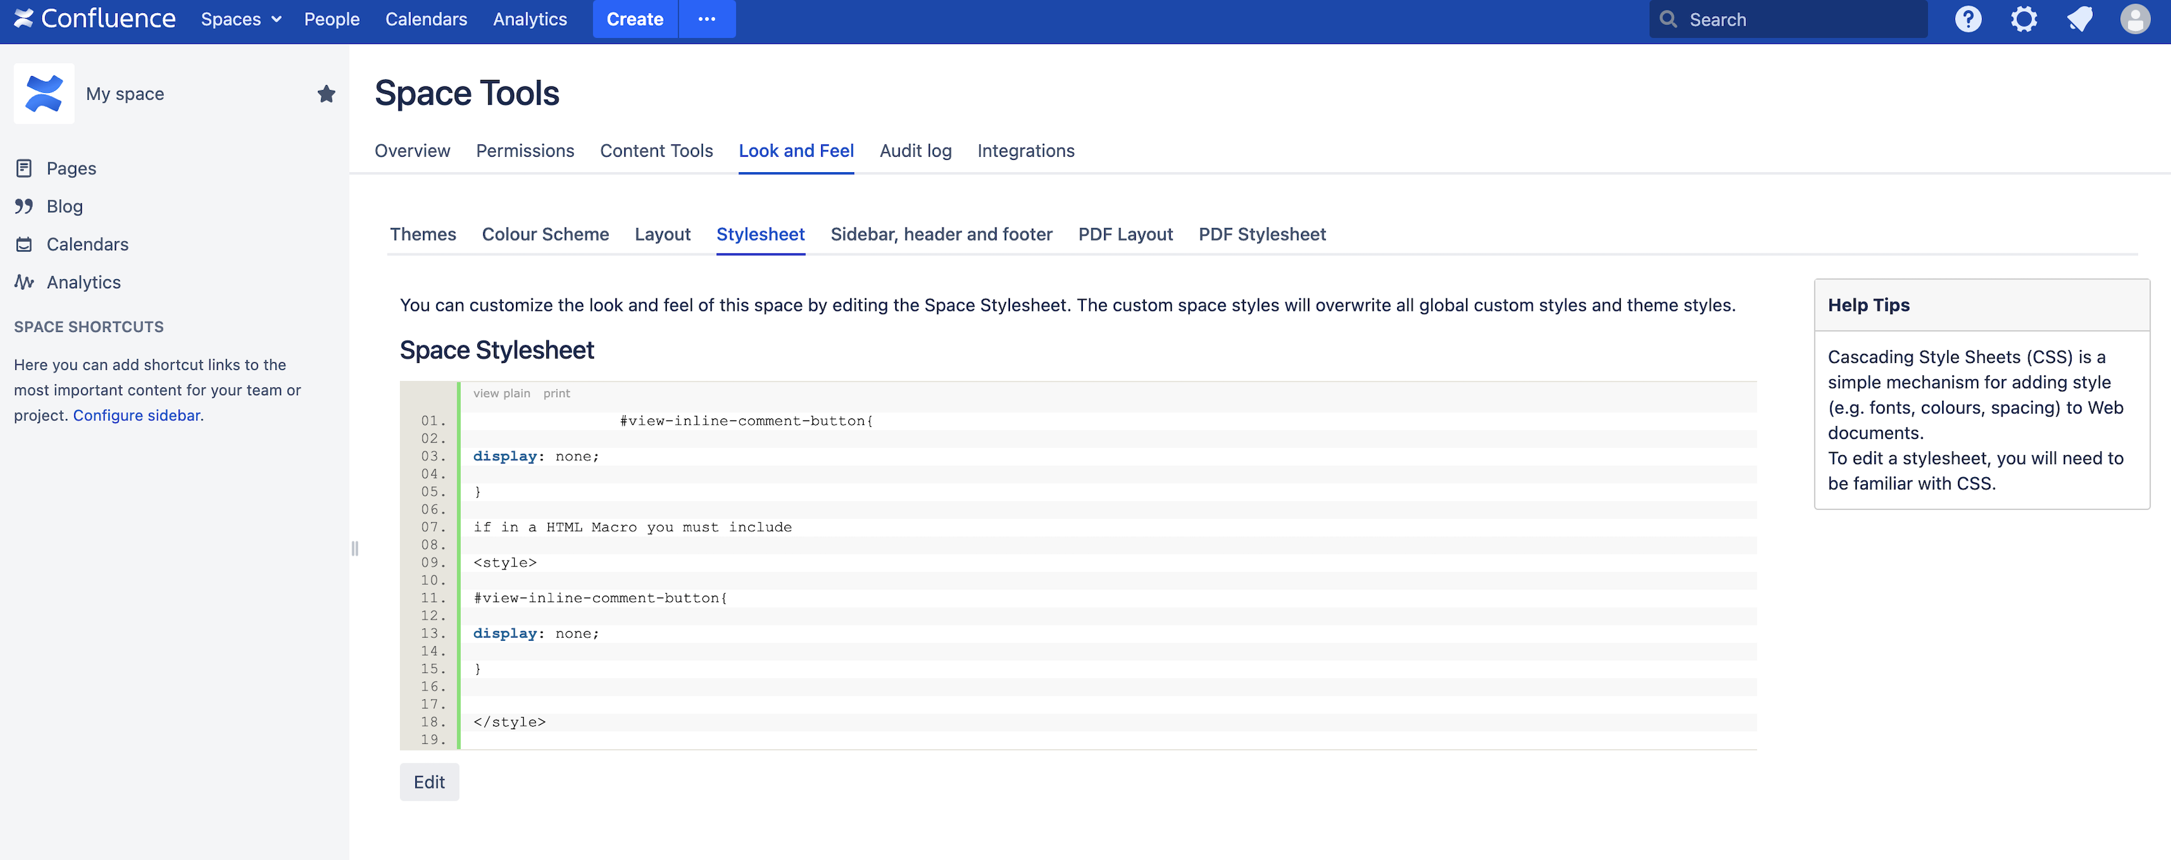Click the Confluence logo in header

pyautogui.click(x=94, y=19)
